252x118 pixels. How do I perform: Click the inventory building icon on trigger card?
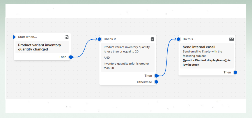67,37
